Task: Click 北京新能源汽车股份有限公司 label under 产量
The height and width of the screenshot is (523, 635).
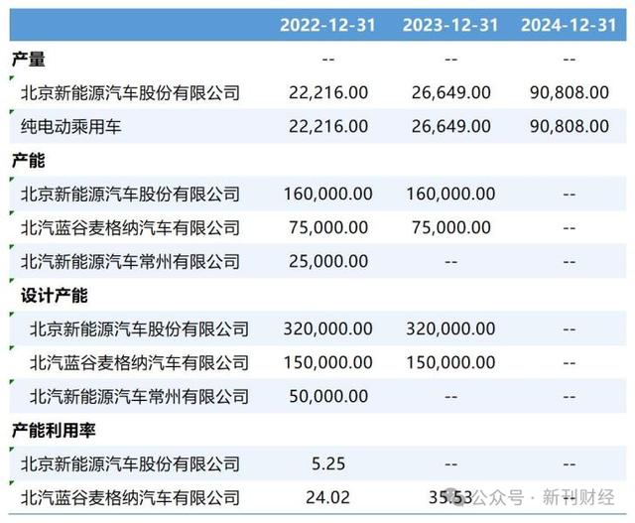Action: pyautogui.click(x=130, y=92)
